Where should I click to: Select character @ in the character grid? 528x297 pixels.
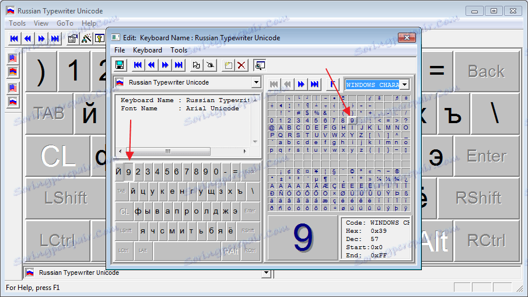272,128
